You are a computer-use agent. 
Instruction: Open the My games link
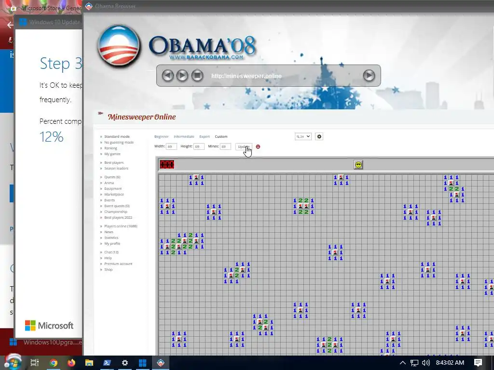[x=112, y=154]
